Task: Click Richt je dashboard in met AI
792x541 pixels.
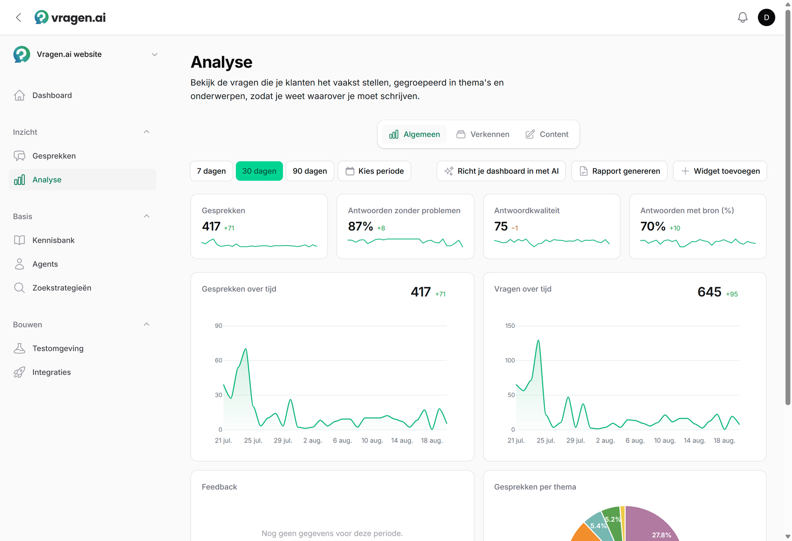Action: coord(501,171)
